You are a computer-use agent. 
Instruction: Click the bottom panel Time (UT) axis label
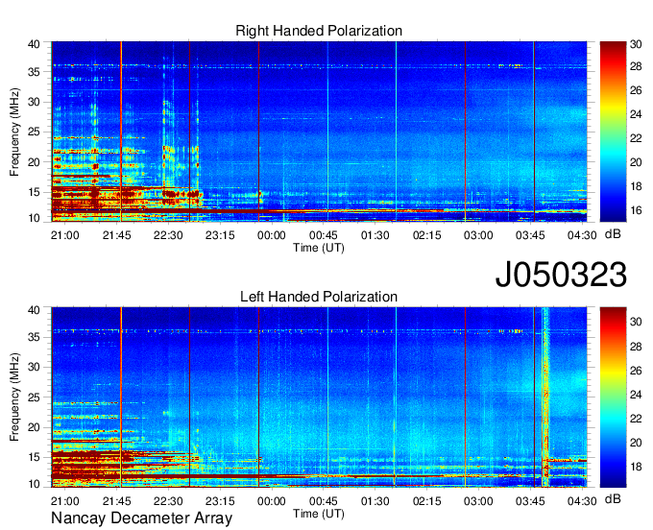(x=319, y=514)
